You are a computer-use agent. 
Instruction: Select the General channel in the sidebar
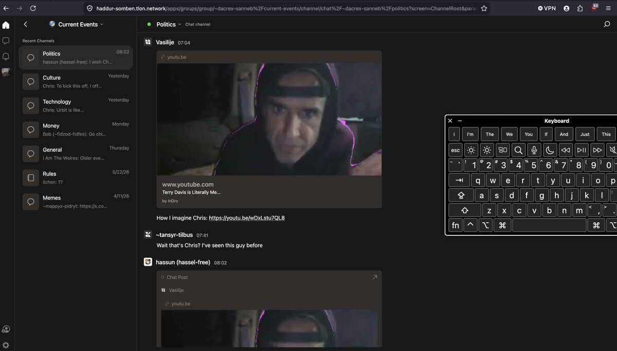tap(76, 154)
